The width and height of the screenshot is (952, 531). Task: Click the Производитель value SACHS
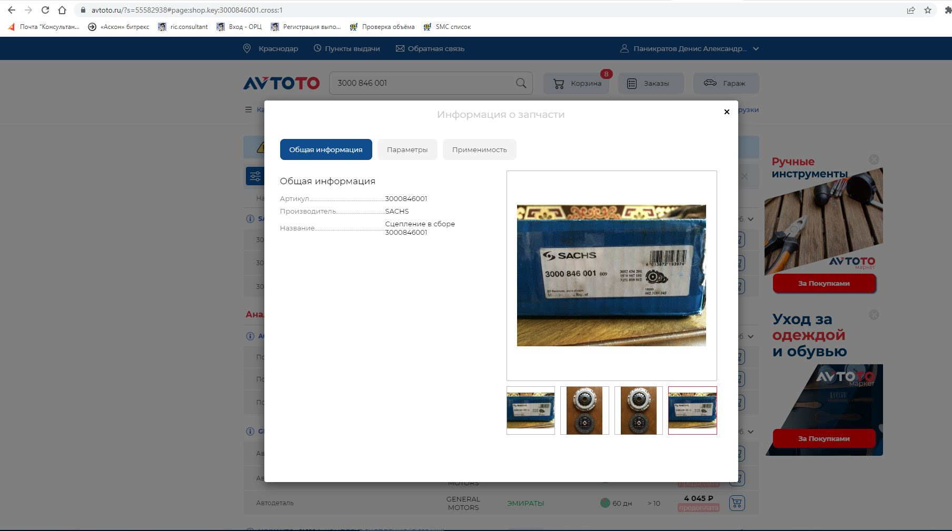point(397,211)
